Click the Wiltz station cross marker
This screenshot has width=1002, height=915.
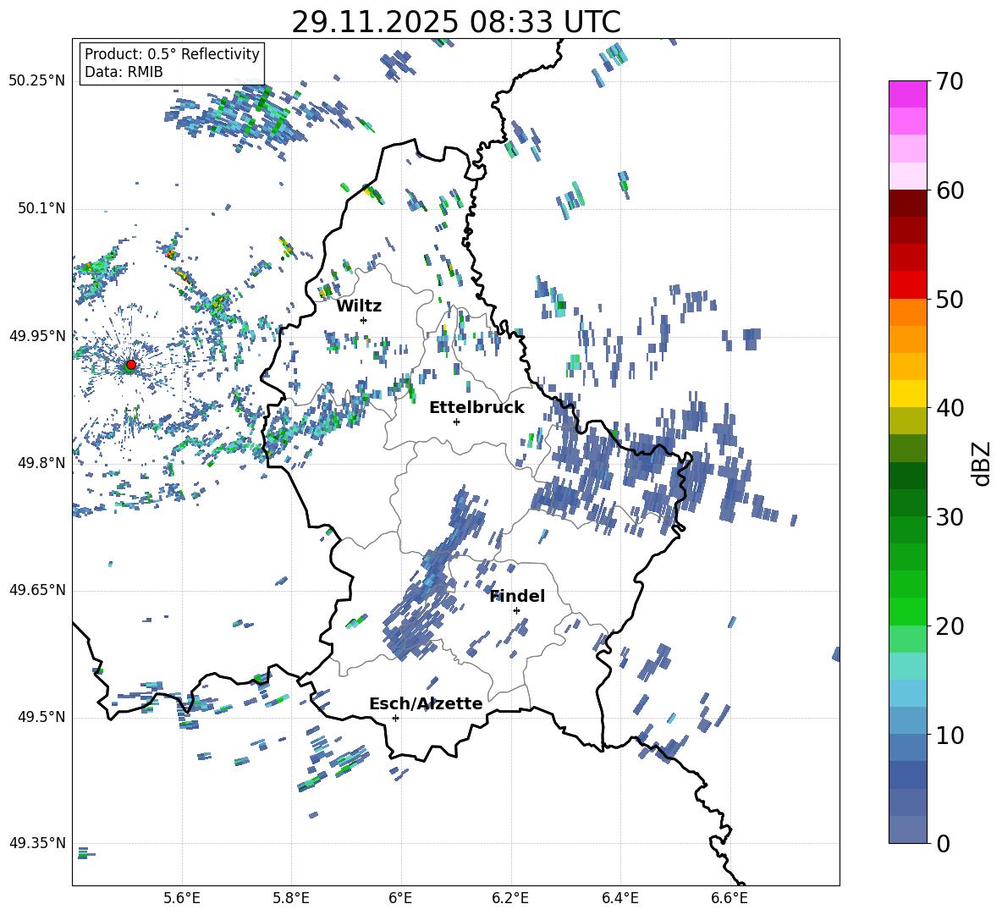[x=363, y=320]
